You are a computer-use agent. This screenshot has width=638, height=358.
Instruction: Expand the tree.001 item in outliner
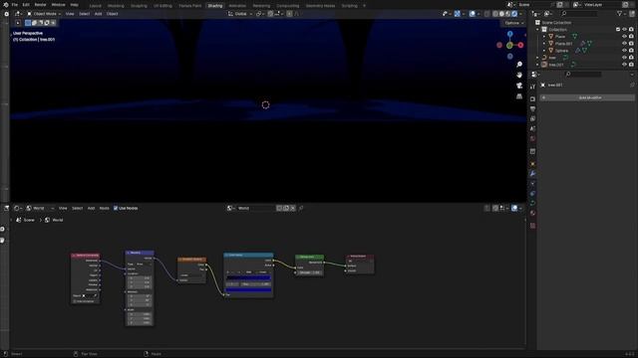pos(537,65)
